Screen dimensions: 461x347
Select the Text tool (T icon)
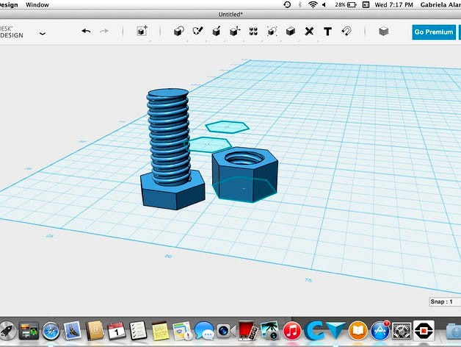click(x=327, y=32)
